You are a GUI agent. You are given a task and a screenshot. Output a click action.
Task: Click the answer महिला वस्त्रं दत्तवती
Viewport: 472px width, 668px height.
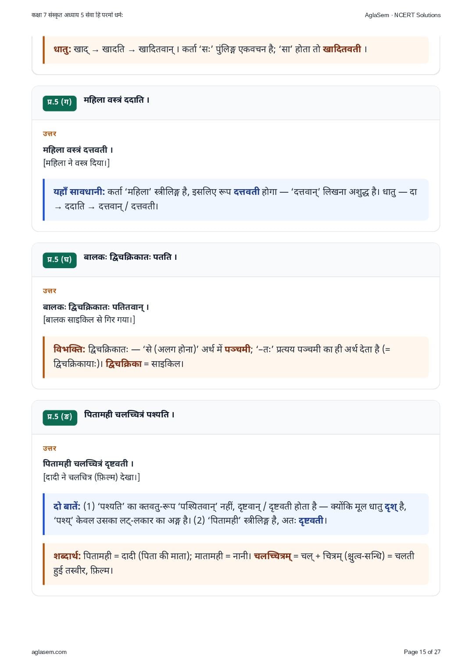coord(78,150)
